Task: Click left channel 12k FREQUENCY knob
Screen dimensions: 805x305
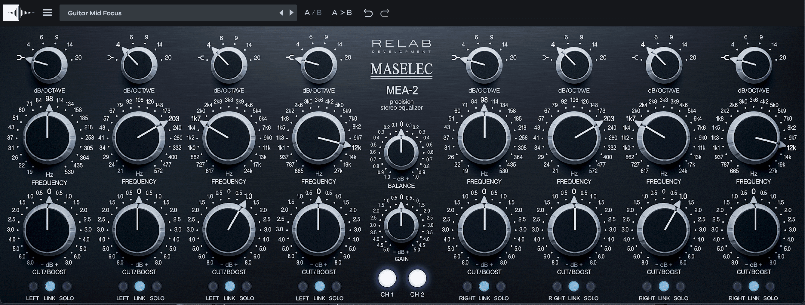Action: click(318, 137)
